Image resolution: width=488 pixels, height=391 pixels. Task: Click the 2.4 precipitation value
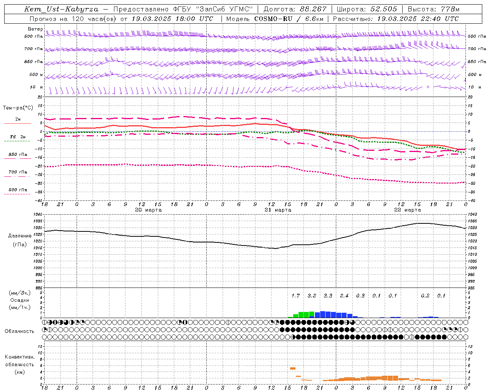click(x=344, y=296)
